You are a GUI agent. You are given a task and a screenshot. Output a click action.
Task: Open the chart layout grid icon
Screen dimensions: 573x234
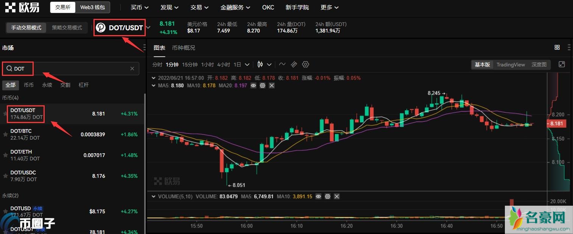pyautogui.click(x=557, y=48)
